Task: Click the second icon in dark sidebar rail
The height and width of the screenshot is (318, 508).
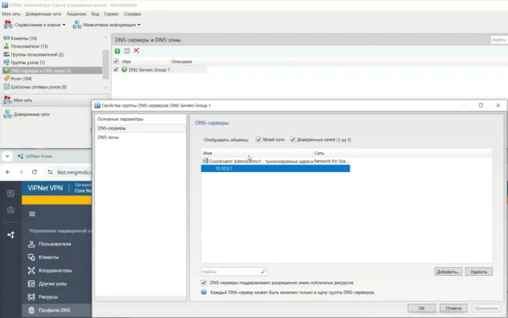Action: (x=11, y=210)
